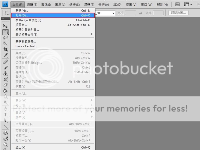Choose 打开(O)... menu entry
The image size is (200, 150).
(x=53, y=15)
